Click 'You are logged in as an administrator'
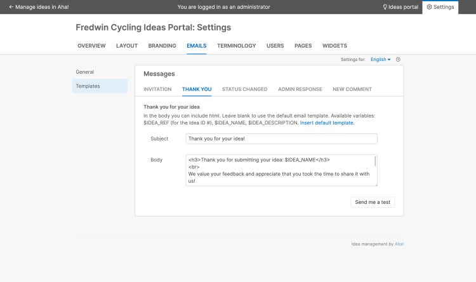Viewport: 476px width, 282px height. pyautogui.click(x=223, y=7)
